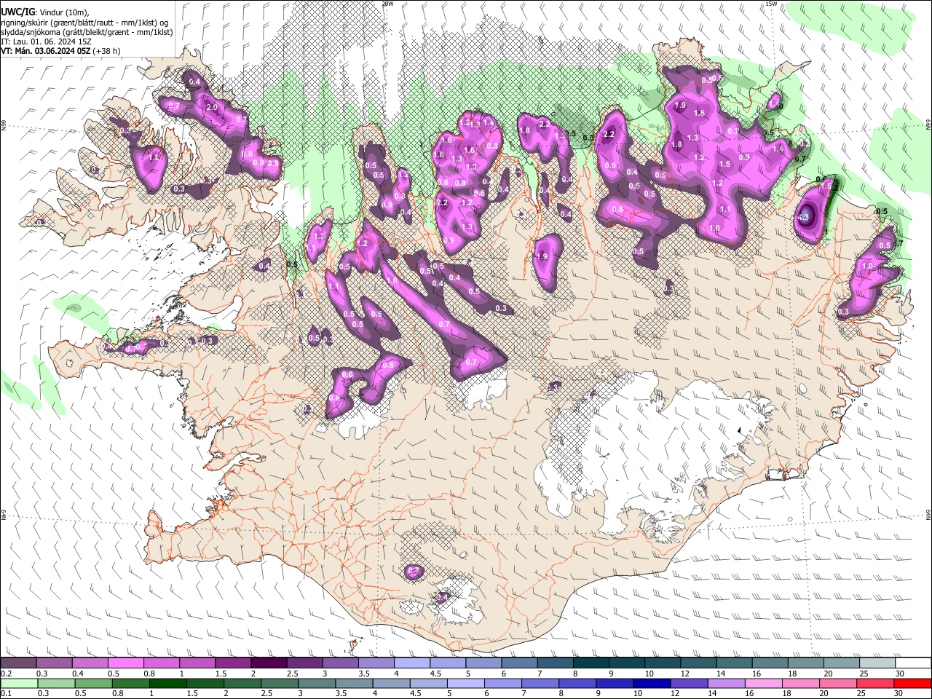Pick the bright pink 0.5 snow-scale swatch
Viewport: 932px width, 699px height.
126,663
